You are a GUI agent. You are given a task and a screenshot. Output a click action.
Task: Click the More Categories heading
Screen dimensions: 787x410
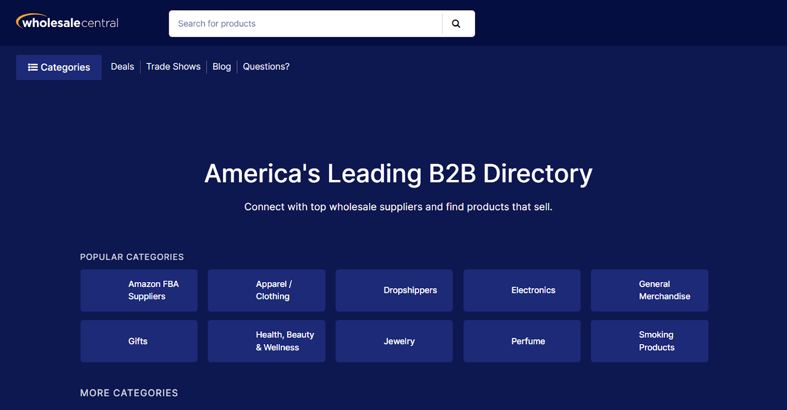129,393
